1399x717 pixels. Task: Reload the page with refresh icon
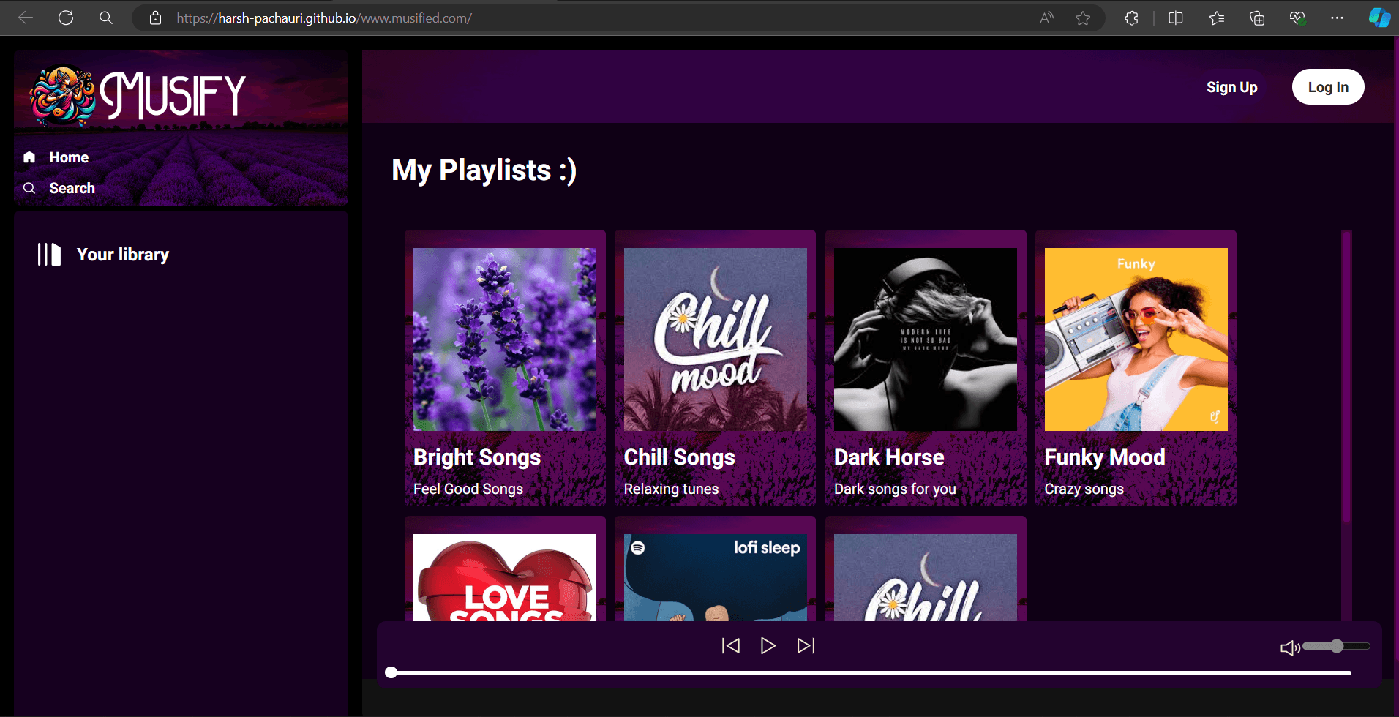[66, 18]
